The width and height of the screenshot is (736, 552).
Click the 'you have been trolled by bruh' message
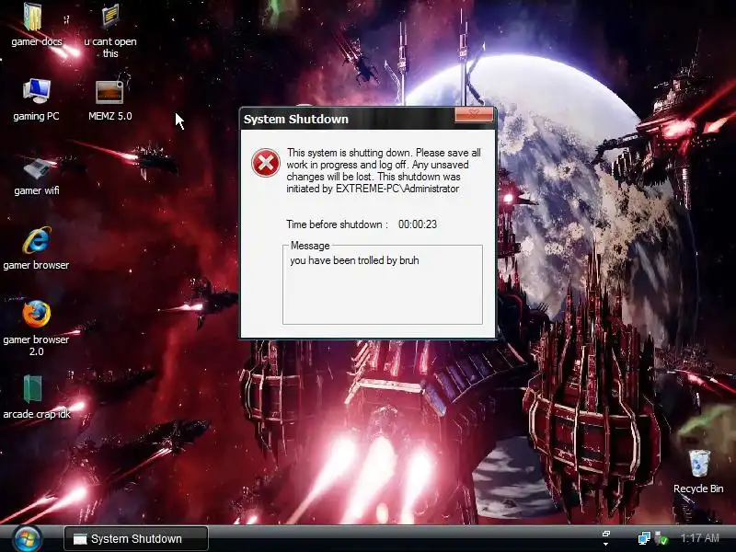(354, 260)
